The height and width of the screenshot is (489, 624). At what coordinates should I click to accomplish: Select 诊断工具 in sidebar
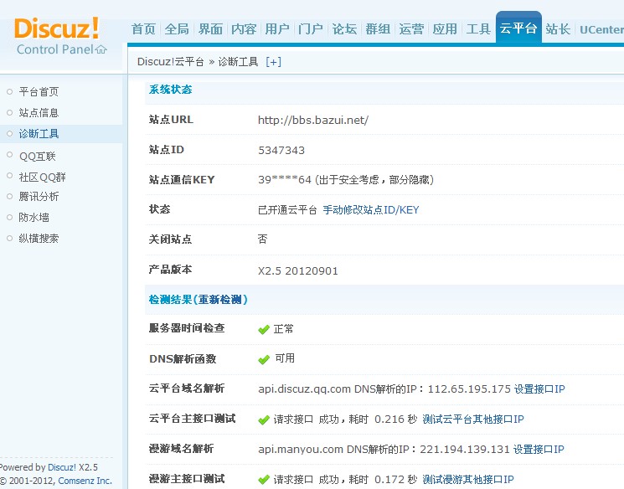point(39,134)
